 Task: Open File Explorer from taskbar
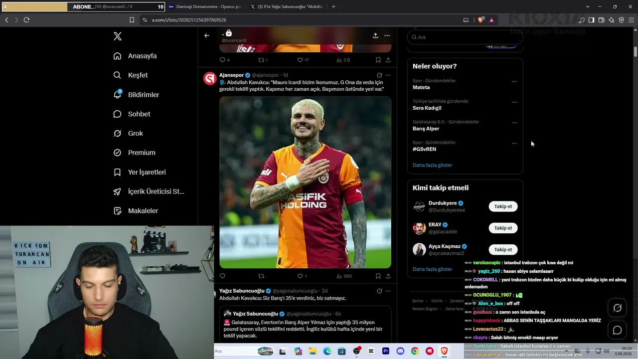313,351
